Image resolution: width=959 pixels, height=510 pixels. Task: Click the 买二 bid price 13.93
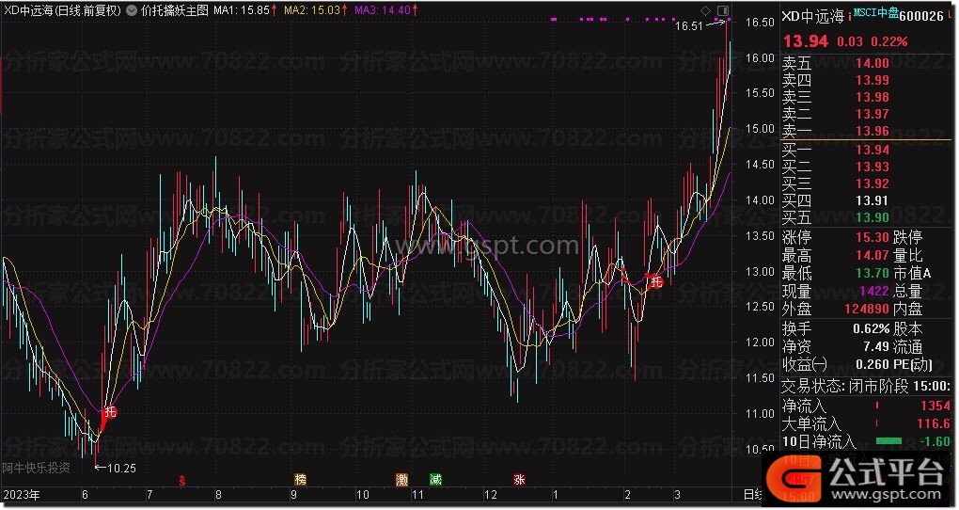point(873,167)
